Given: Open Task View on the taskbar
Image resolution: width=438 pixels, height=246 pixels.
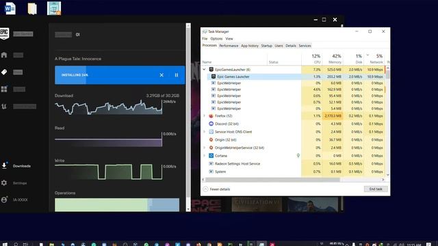Looking at the screenshot, I should (26, 244).
